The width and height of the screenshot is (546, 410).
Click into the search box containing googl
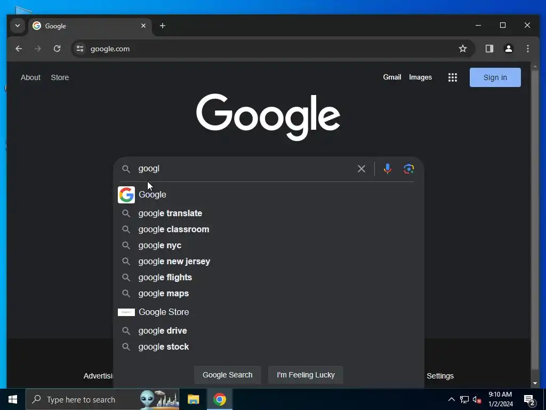[244, 169]
